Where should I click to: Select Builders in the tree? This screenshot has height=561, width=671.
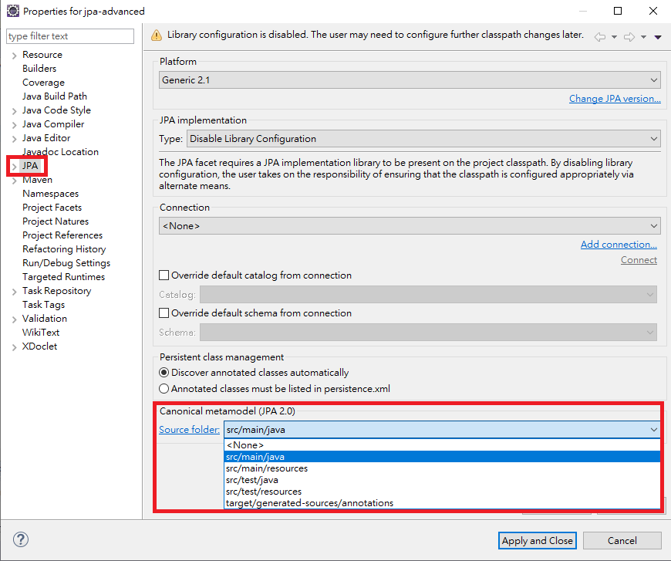39,69
